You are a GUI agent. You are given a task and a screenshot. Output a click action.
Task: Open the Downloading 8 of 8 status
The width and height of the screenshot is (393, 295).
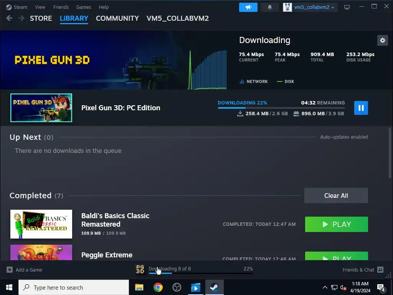pos(170,268)
